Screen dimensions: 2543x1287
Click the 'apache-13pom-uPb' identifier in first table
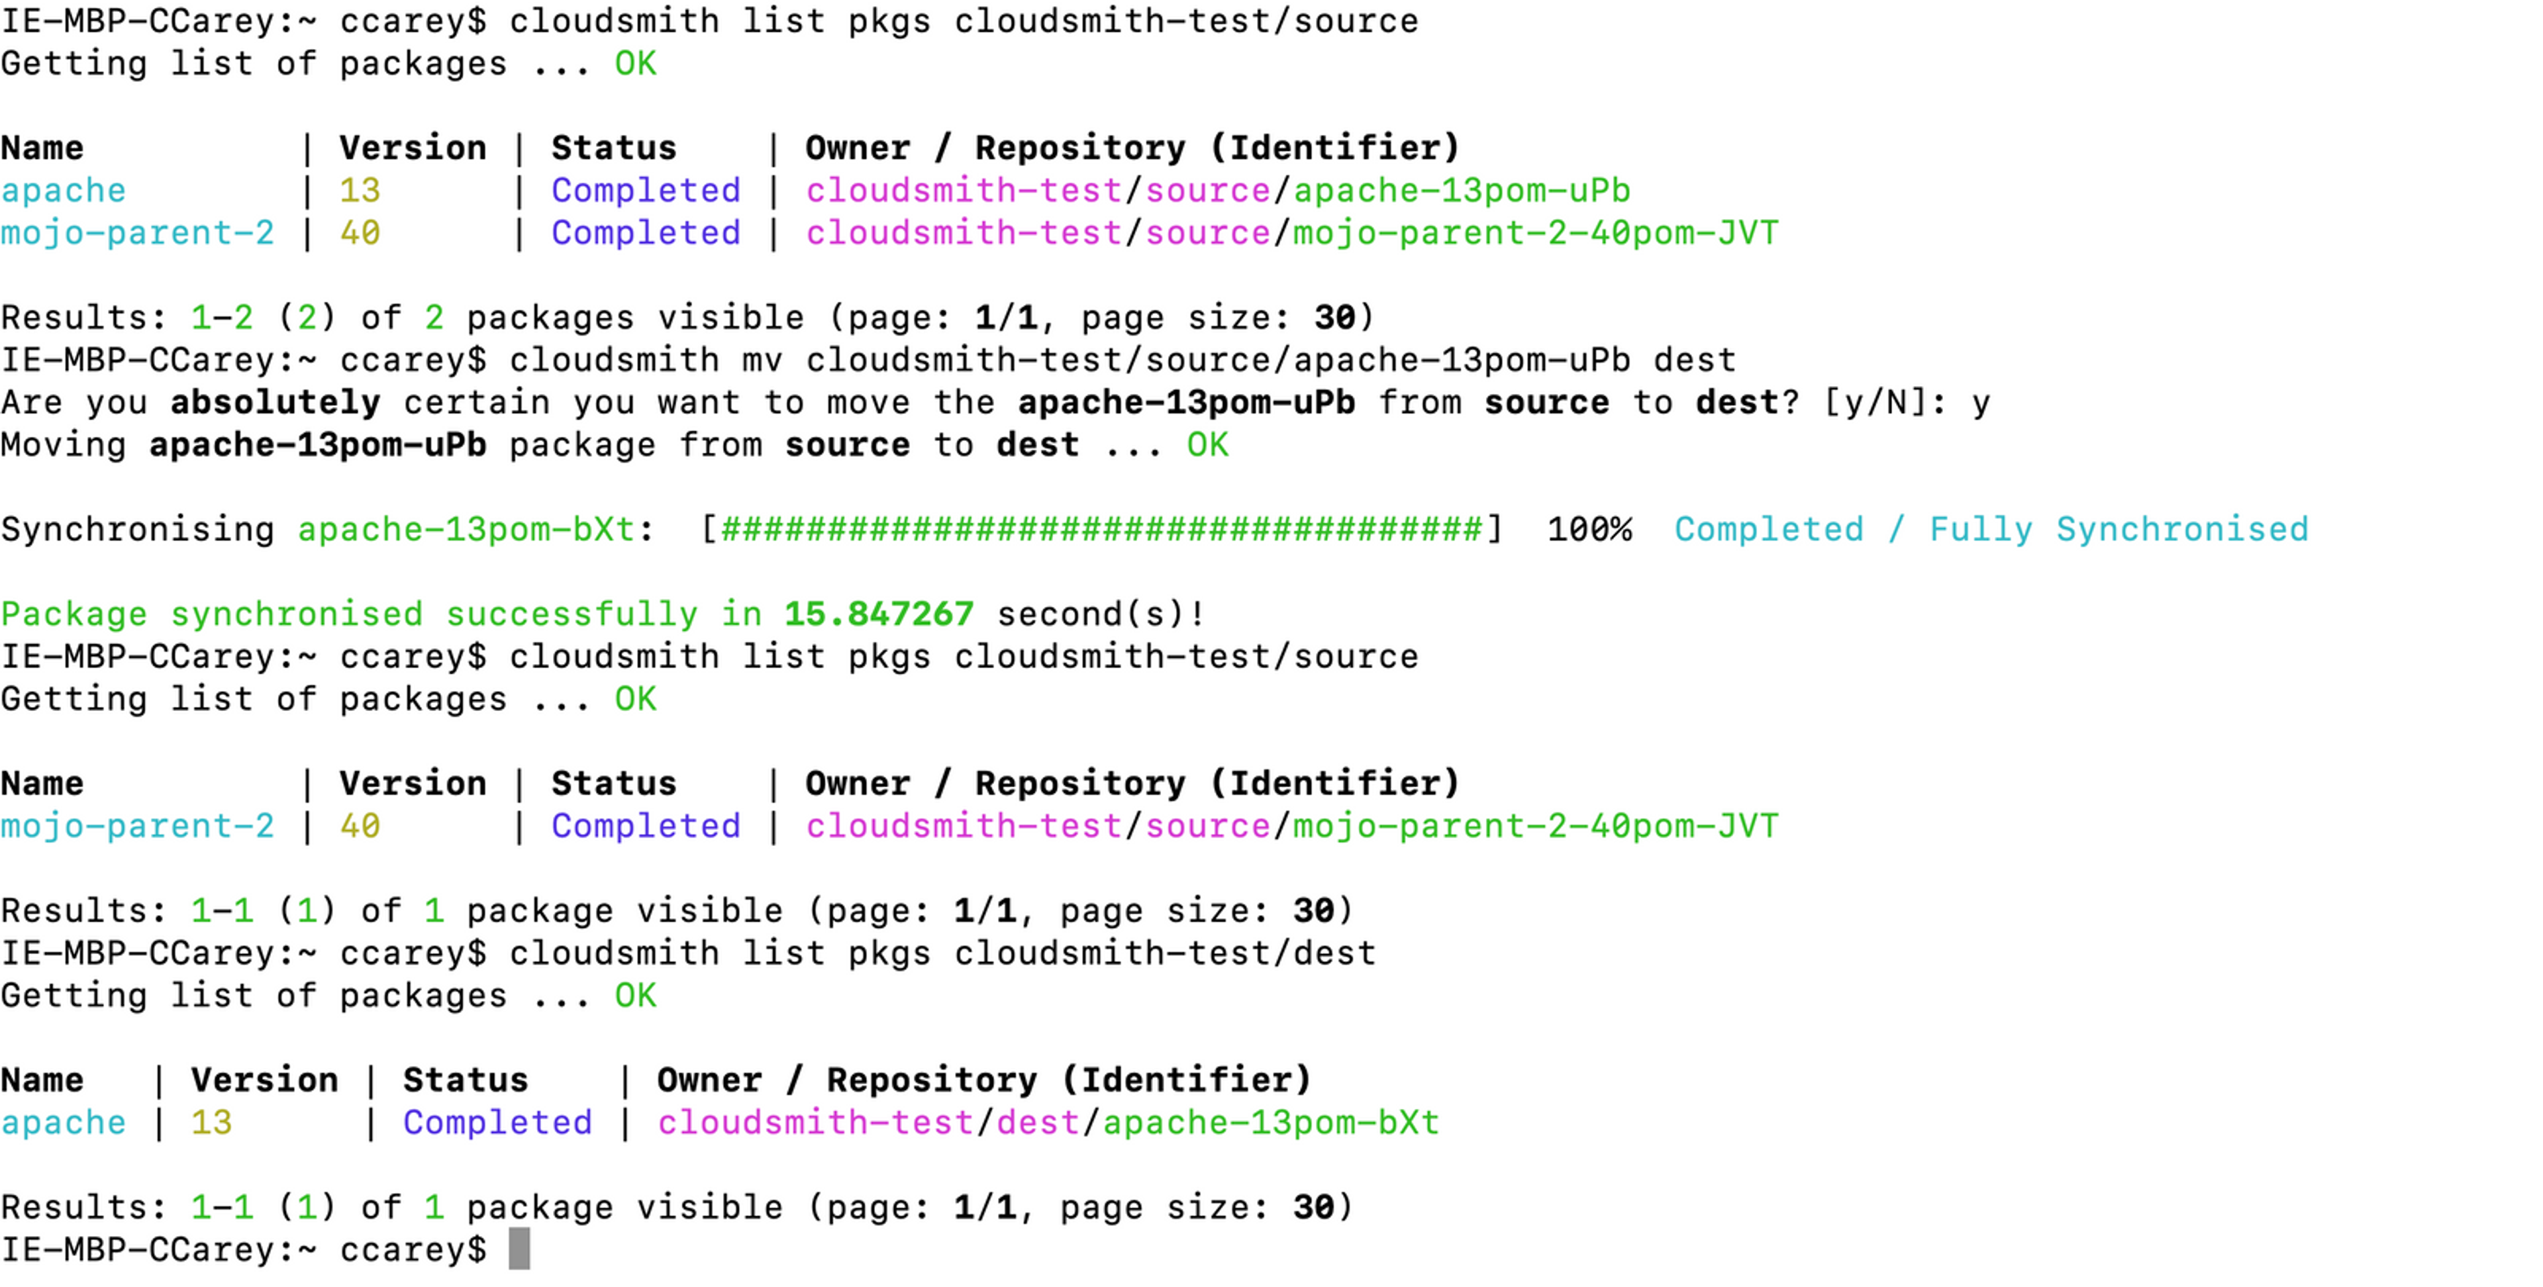click(1461, 191)
